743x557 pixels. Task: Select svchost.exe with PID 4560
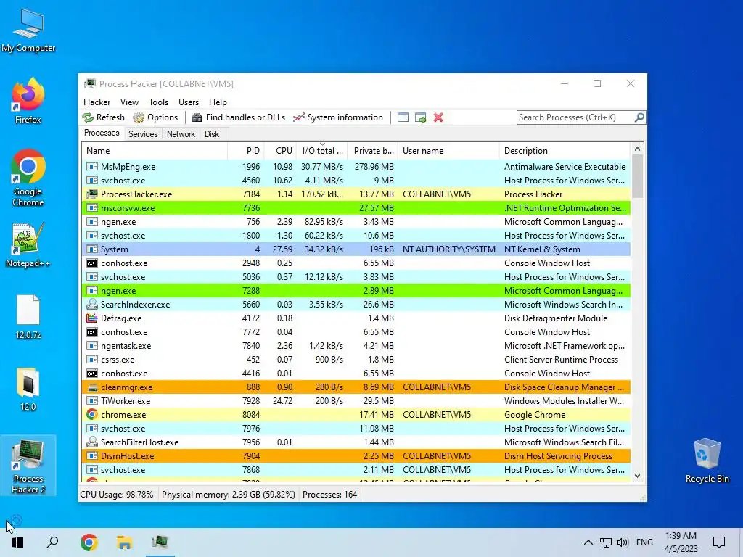point(356,181)
